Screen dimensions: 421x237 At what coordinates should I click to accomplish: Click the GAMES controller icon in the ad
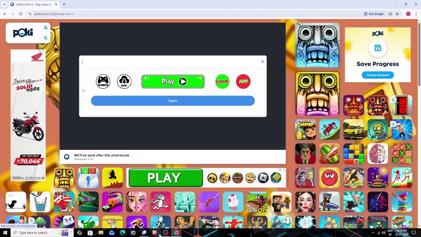pos(103,81)
